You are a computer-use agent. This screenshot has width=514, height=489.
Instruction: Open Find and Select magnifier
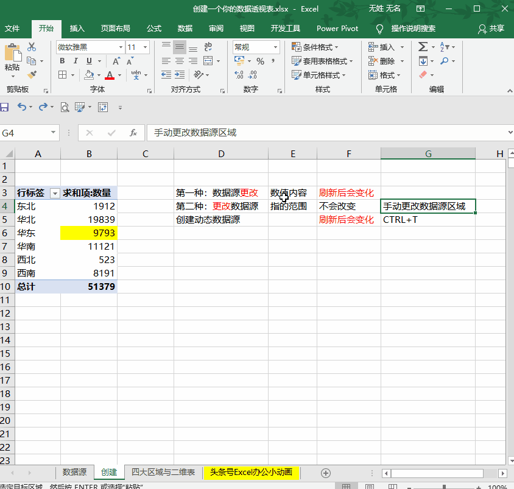(445, 61)
